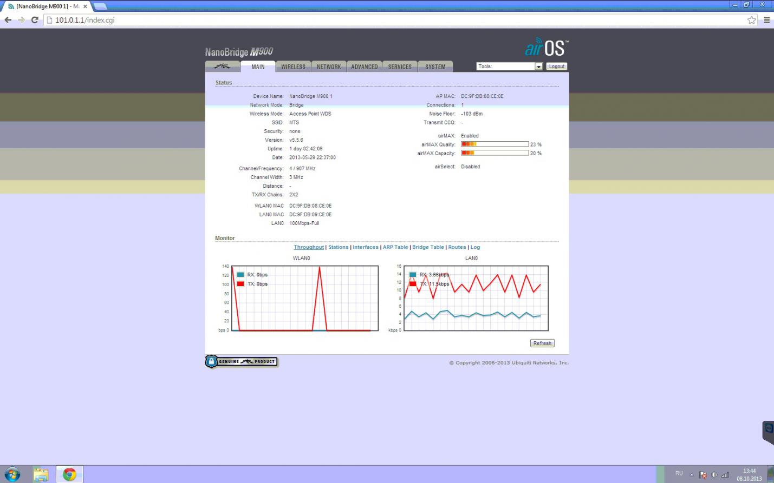The height and width of the screenshot is (483, 774).
Task: Select the noise floor -103 dBm
Action: pos(472,114)
